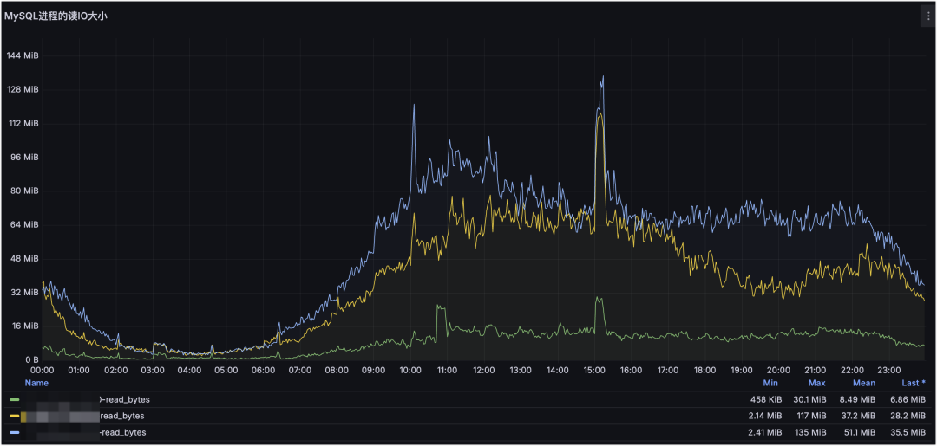
Task: Click the 30.1 MiB max value
Action: [811, 399]
